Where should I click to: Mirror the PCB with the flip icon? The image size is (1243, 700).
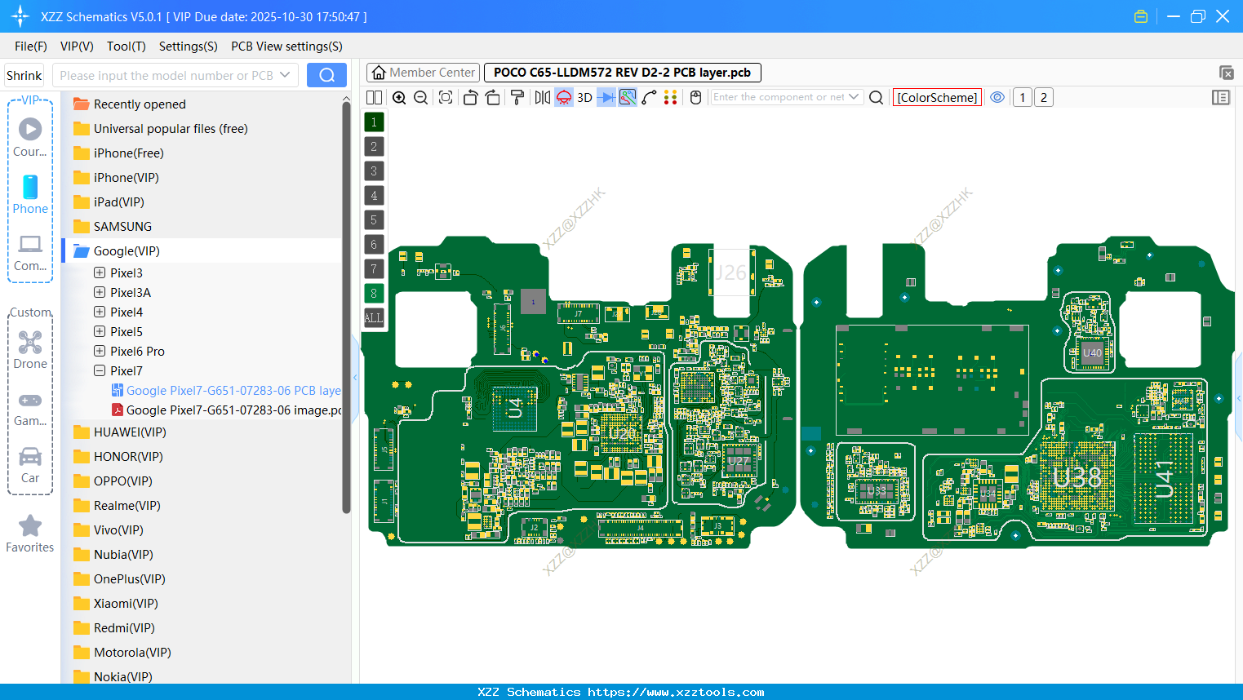pos(542,97)
